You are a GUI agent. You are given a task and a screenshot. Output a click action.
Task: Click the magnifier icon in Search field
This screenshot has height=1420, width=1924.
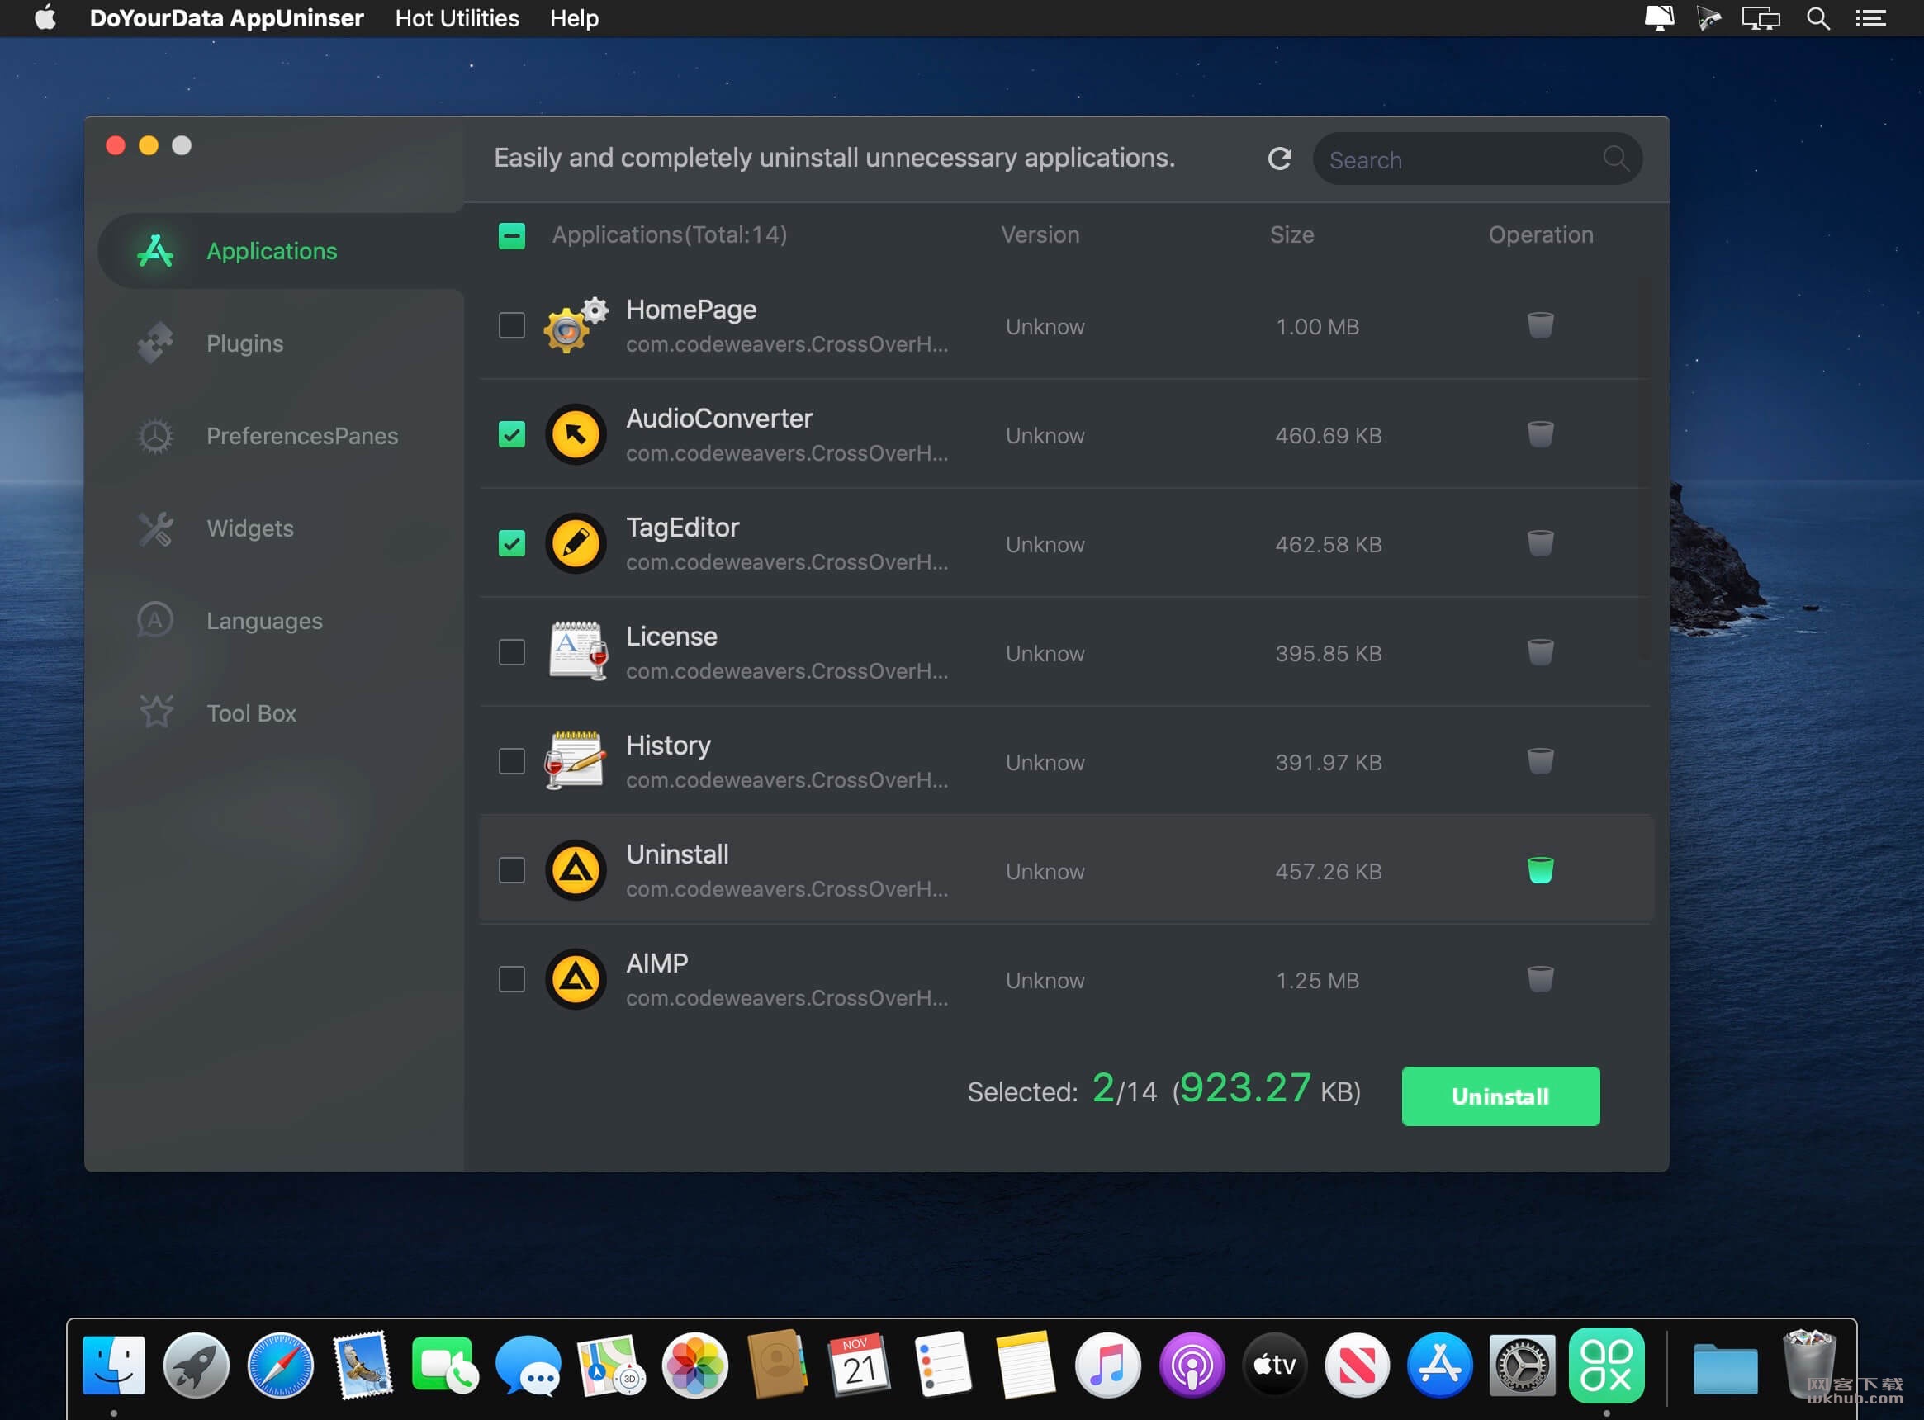point(1615,159)
